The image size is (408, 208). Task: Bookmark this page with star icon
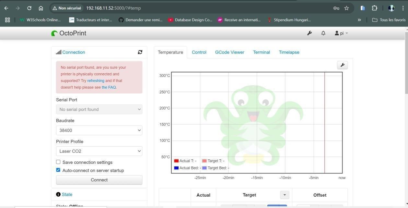click(346, 8)
